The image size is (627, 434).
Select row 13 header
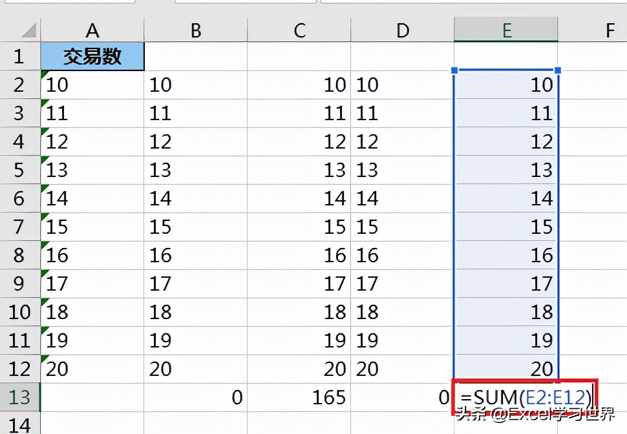20,397
